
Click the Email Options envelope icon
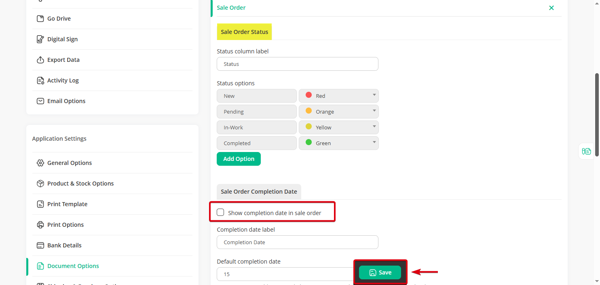[40, 101]
